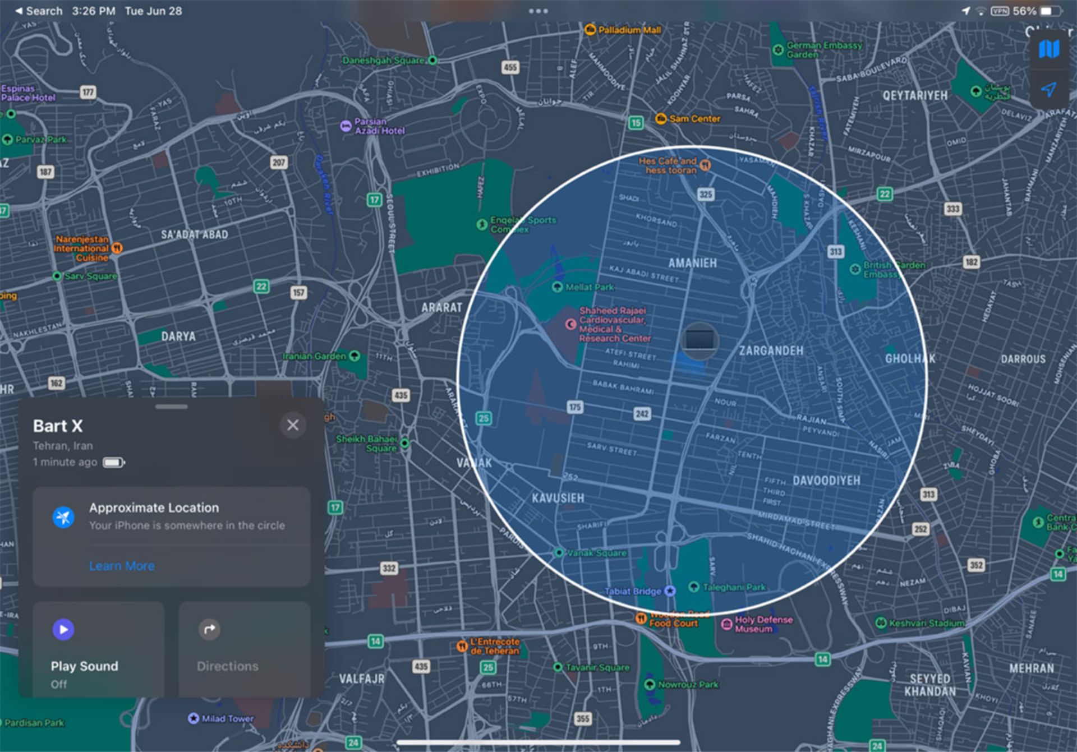Tap the Sam Center shopping pin

coord(661,118)
